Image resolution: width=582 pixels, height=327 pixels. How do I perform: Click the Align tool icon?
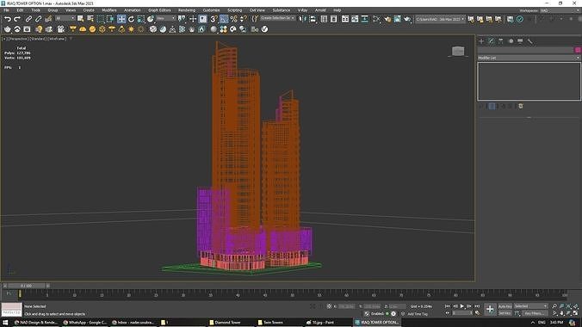pos(313,19)
